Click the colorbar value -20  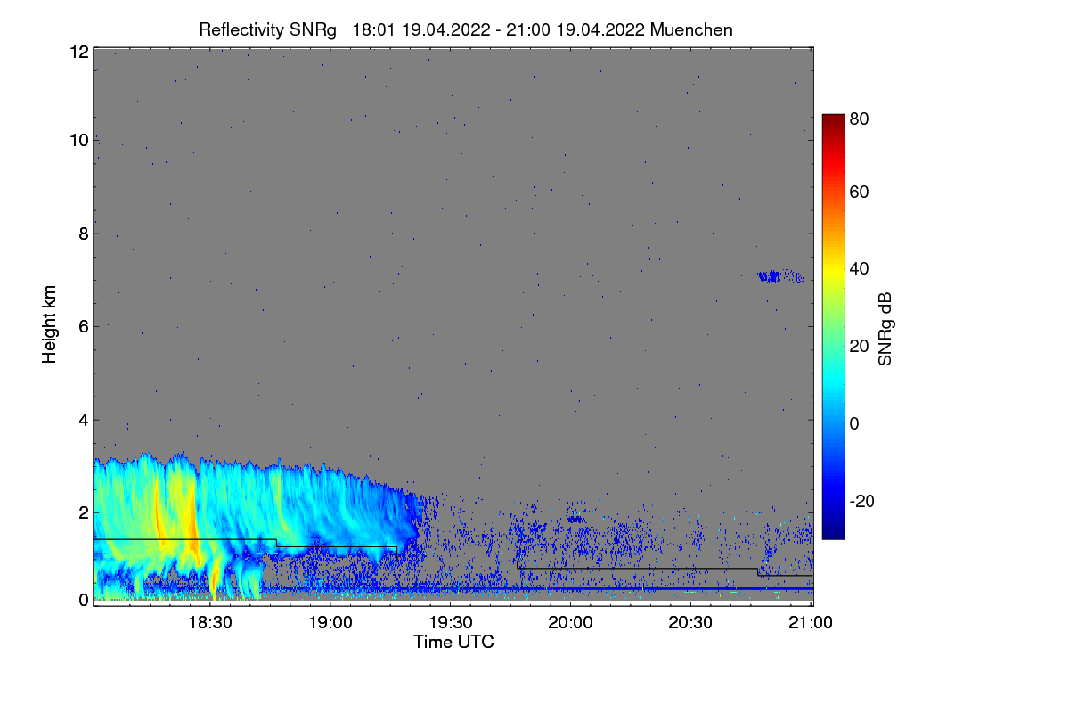pos(863,501)
